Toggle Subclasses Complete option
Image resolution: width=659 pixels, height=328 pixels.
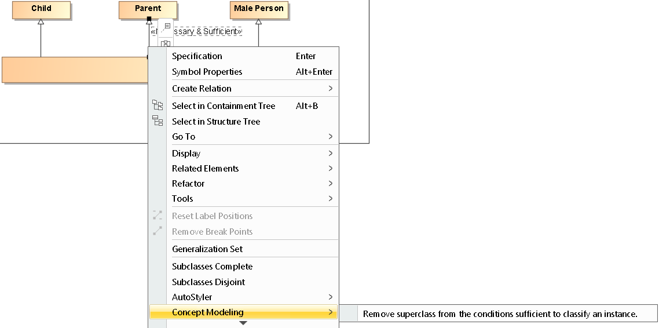click(212, 267)
